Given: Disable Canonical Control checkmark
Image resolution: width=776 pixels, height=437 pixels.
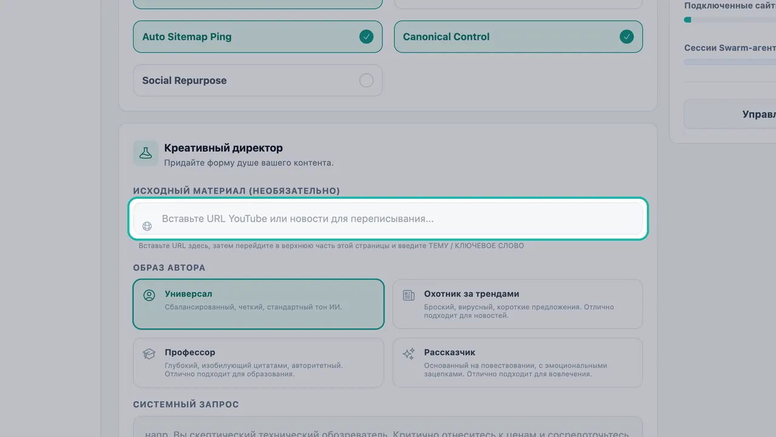Looking at the screenshot, I should coord(626,36).
